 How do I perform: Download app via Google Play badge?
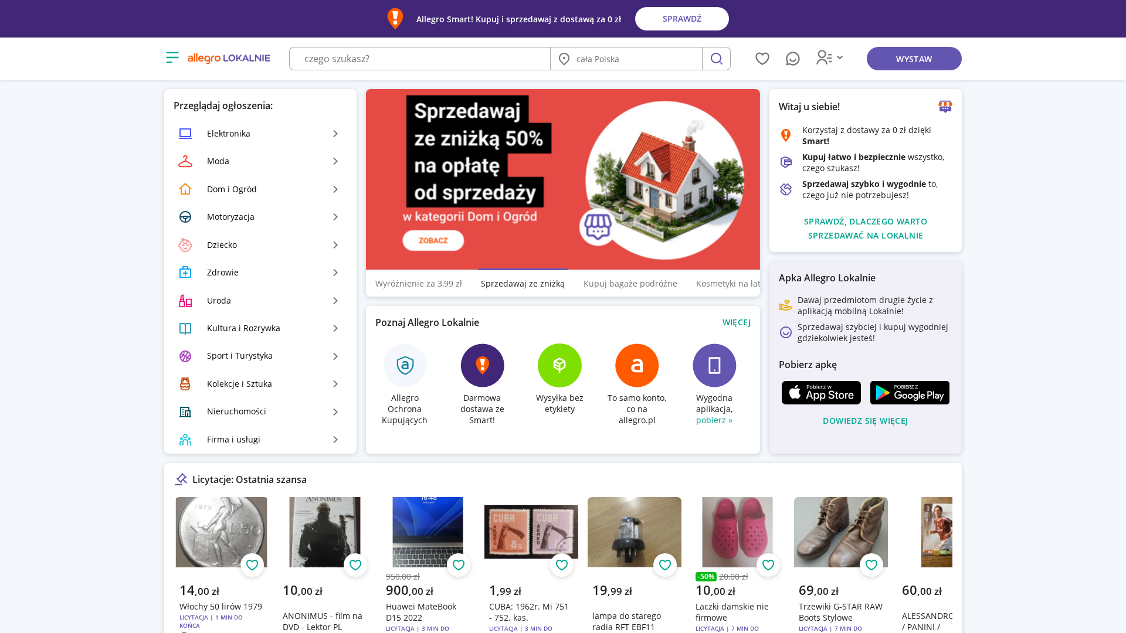(910, 393)
